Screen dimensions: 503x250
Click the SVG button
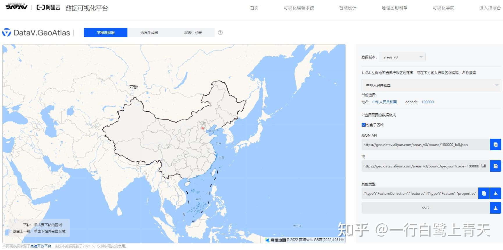[425, 208]
